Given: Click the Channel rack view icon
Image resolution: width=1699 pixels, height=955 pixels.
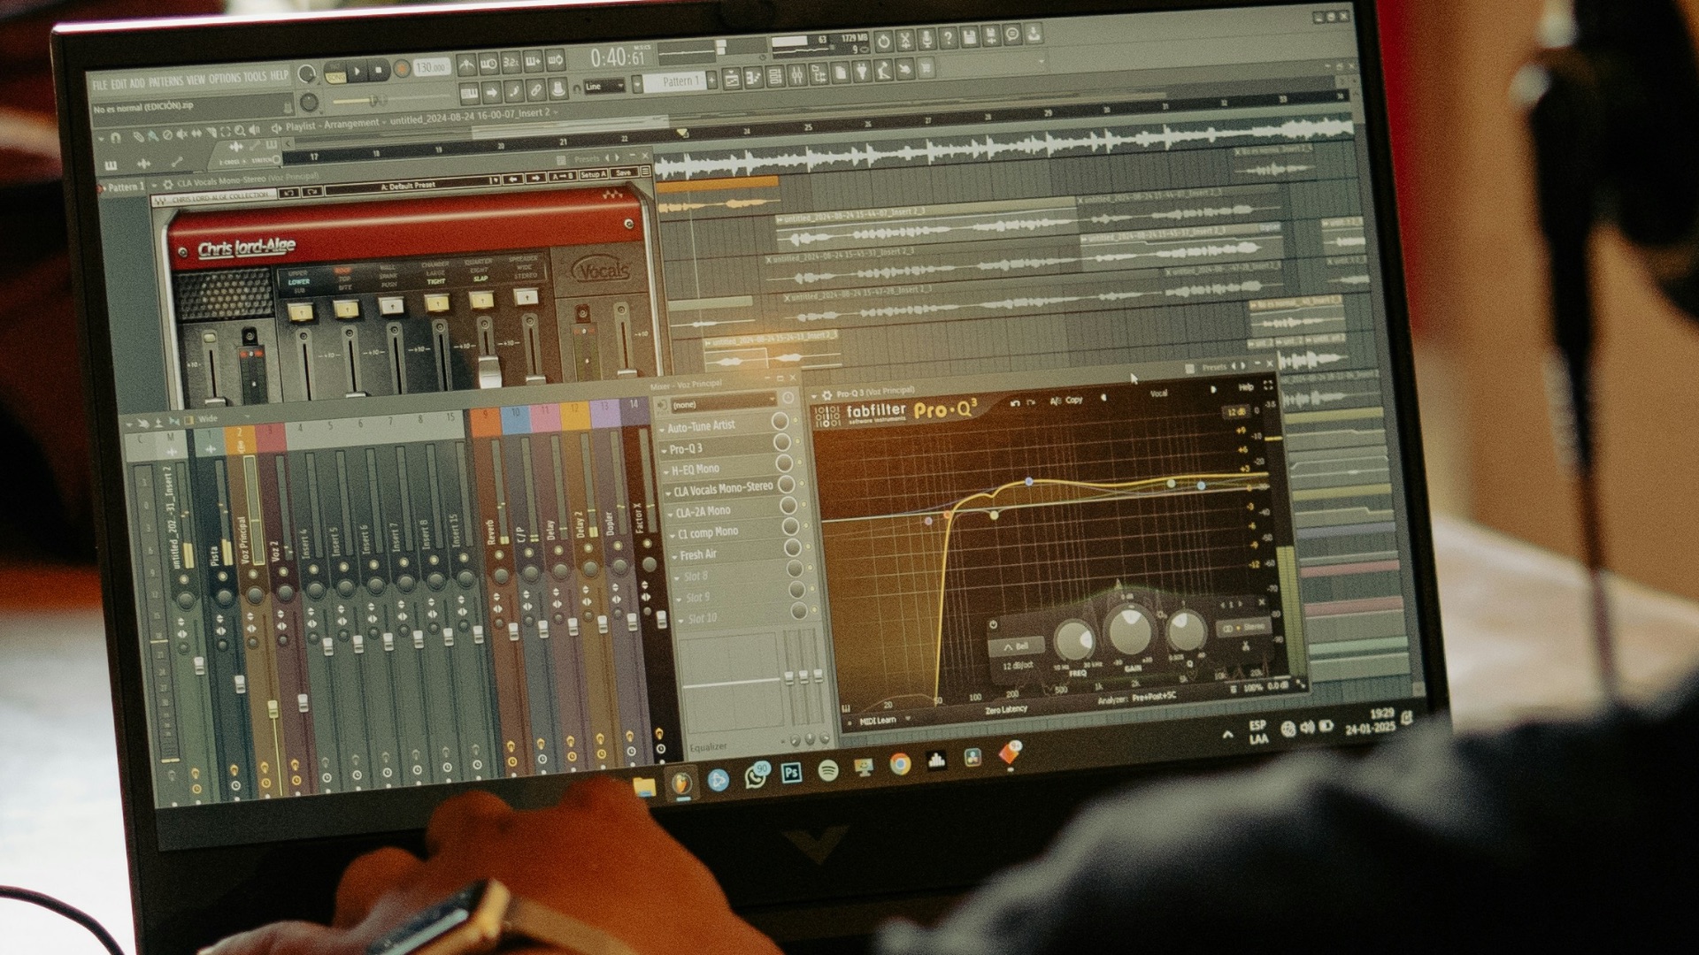Looking at the screenshot, I should (x=775, y=76).
